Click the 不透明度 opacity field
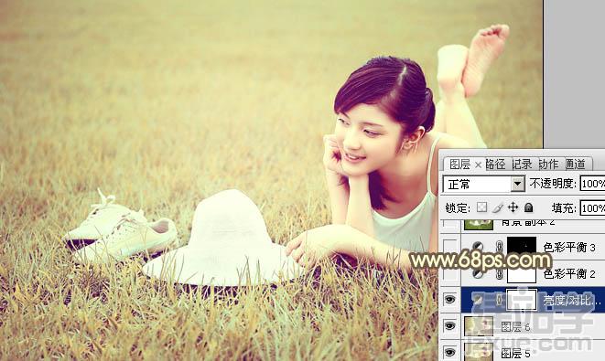Screen dimensions: 605x361 pyautogui.click(x=592, y=184)
